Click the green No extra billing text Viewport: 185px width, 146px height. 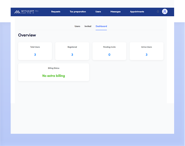(x=54, y=76)
